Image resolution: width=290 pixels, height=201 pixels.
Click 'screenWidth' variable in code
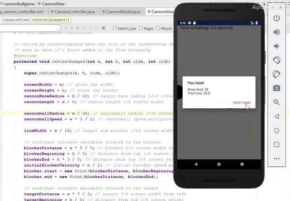(x=38, y=85)
